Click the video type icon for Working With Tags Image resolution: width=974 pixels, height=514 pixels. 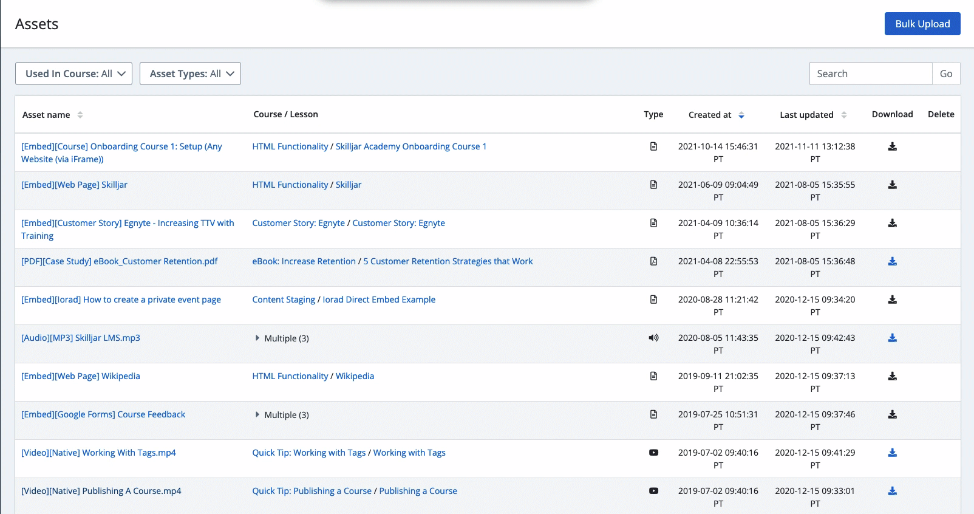coord(653,453)
